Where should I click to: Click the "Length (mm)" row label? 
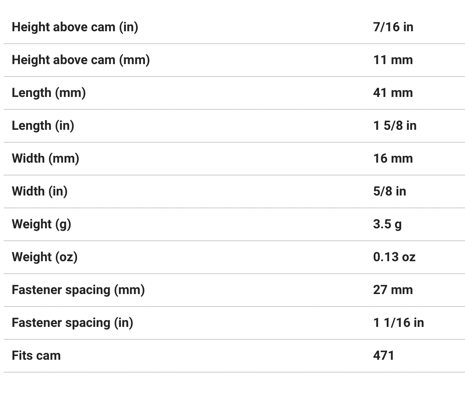[49, 93]
